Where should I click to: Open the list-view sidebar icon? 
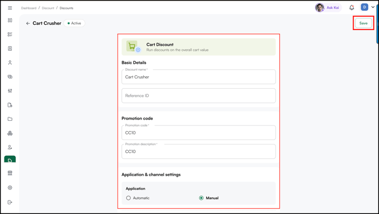tap(10, 34)
